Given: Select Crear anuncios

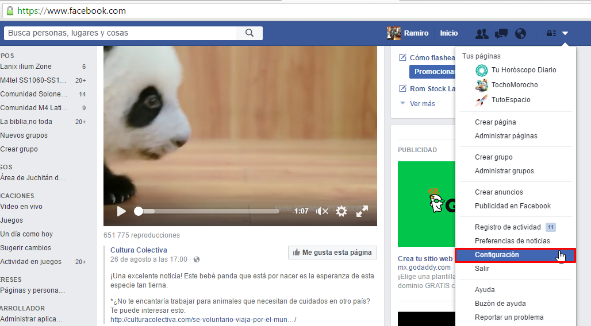Looking at the screenshot, I should tap(498, 192).
